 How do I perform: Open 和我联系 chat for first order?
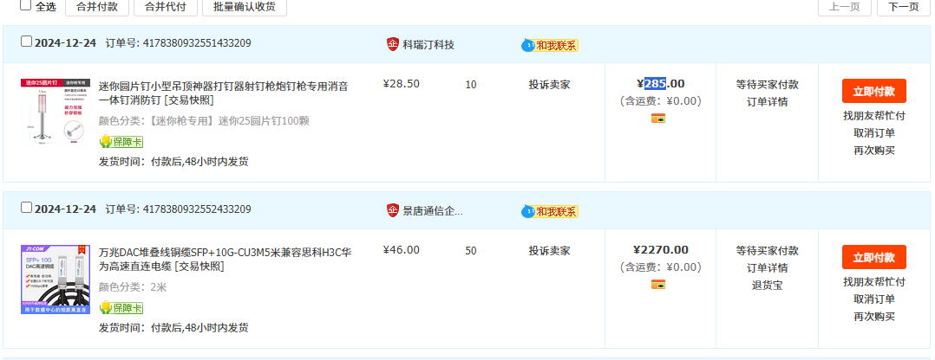point(550,45)
